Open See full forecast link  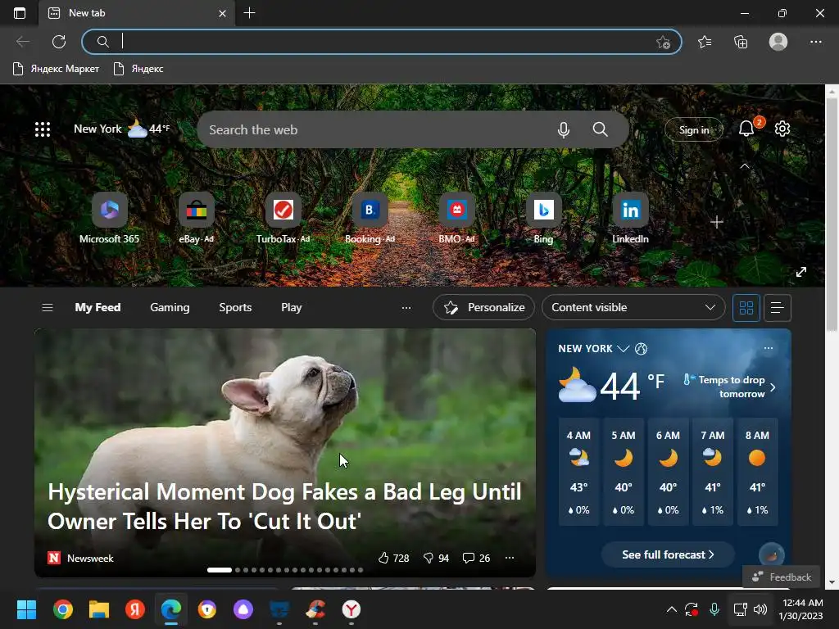point(668,554)
